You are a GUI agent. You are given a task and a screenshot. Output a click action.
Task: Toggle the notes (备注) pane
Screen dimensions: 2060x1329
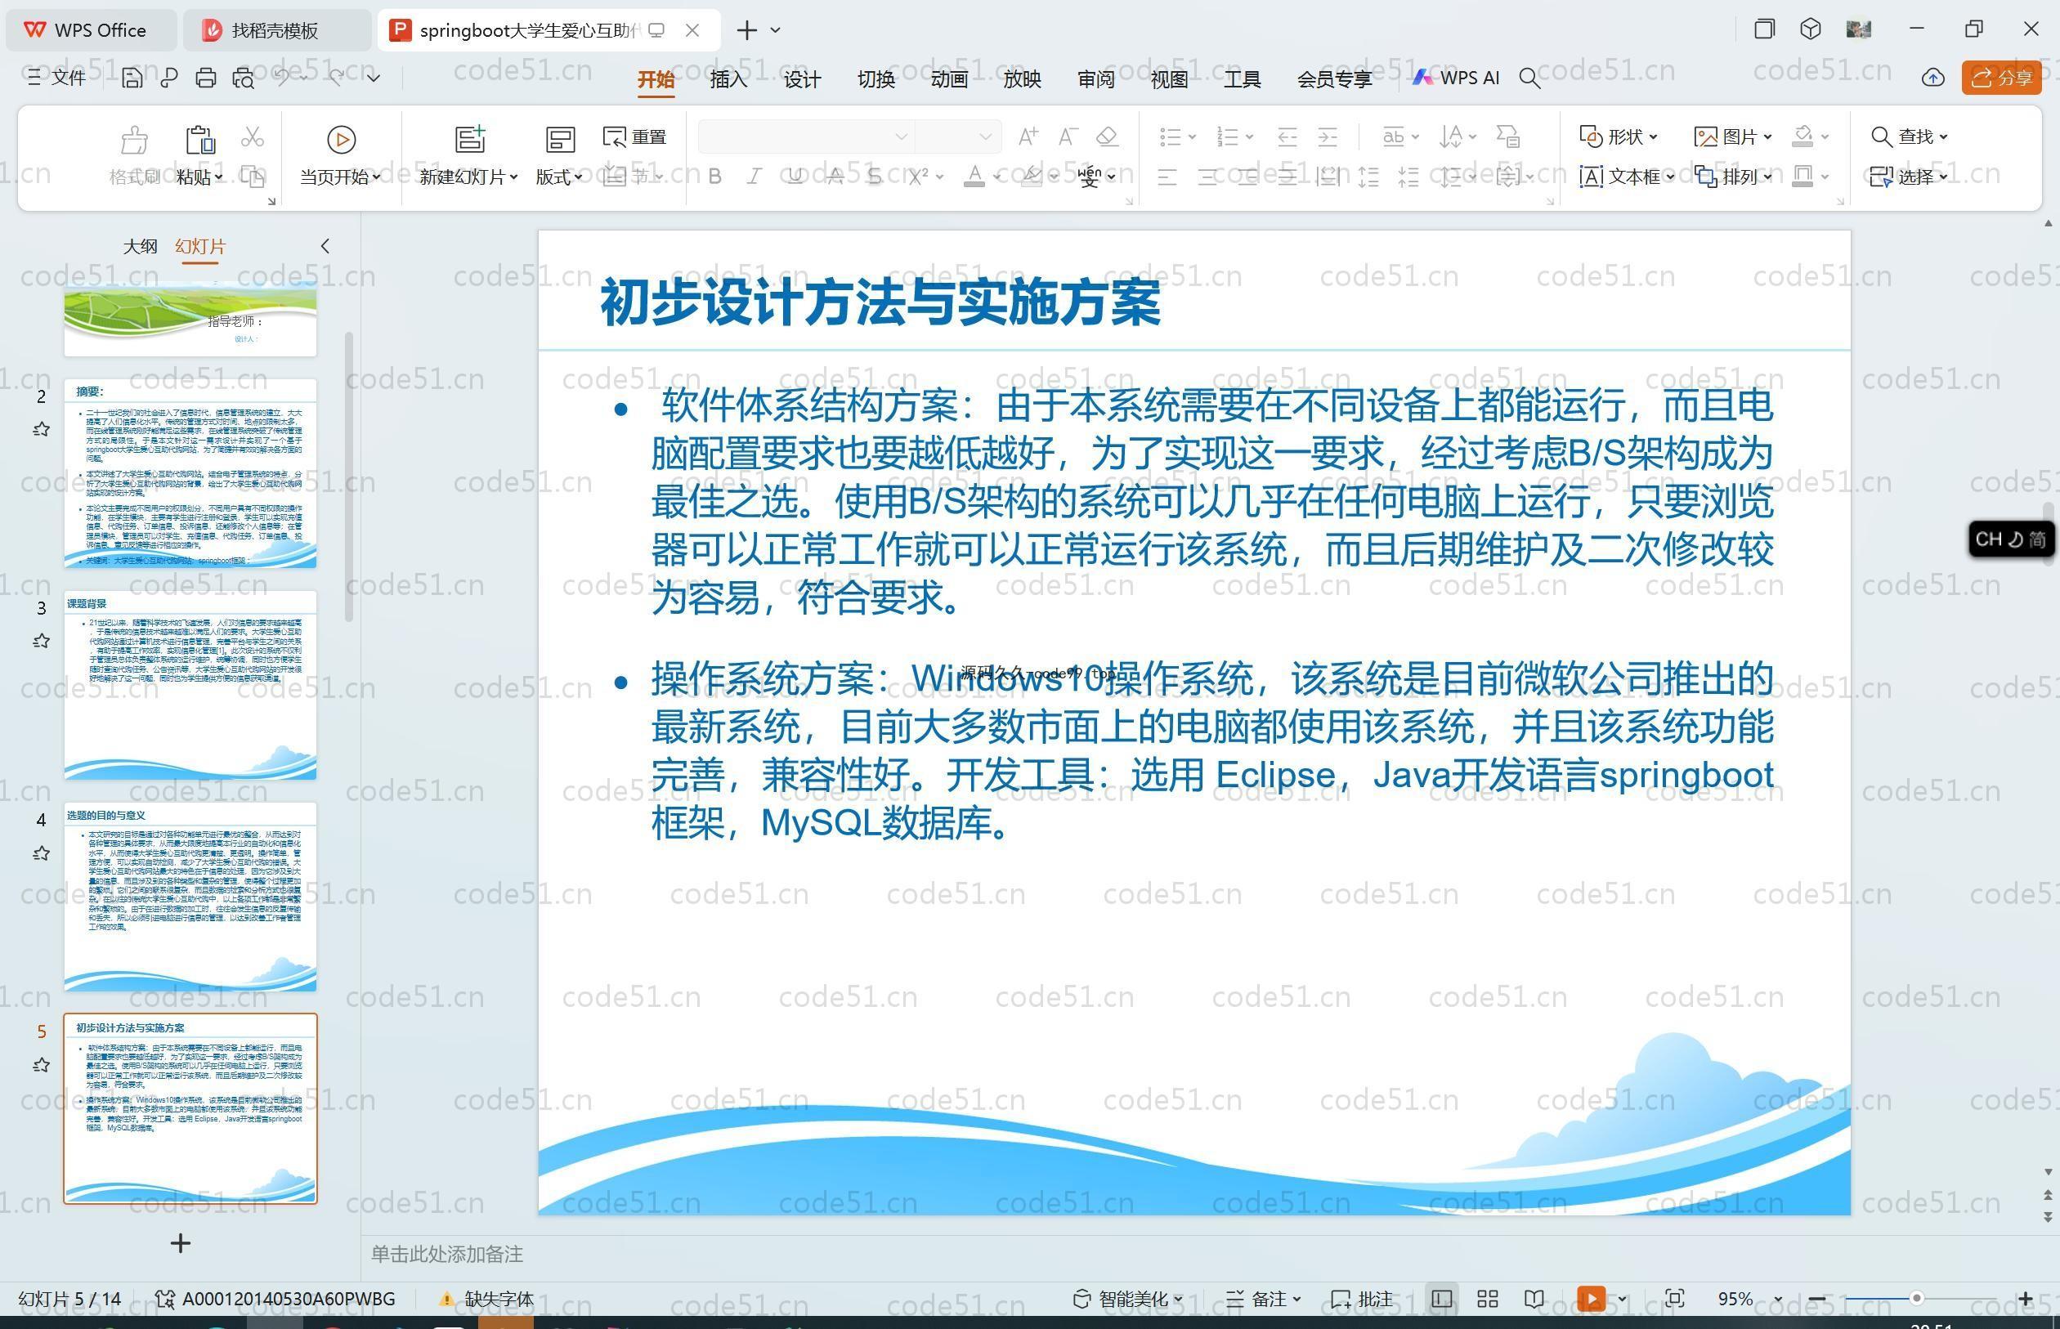(x=1261, y=1299)
